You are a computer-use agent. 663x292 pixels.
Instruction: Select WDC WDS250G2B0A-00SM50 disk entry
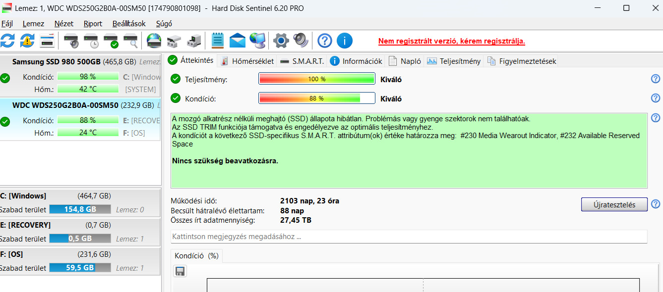pyautogui.click(x=80, y=119)
